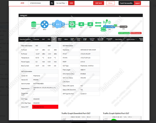Click the ODC splitter icon

pyautogui.click(x=81, y=24)
